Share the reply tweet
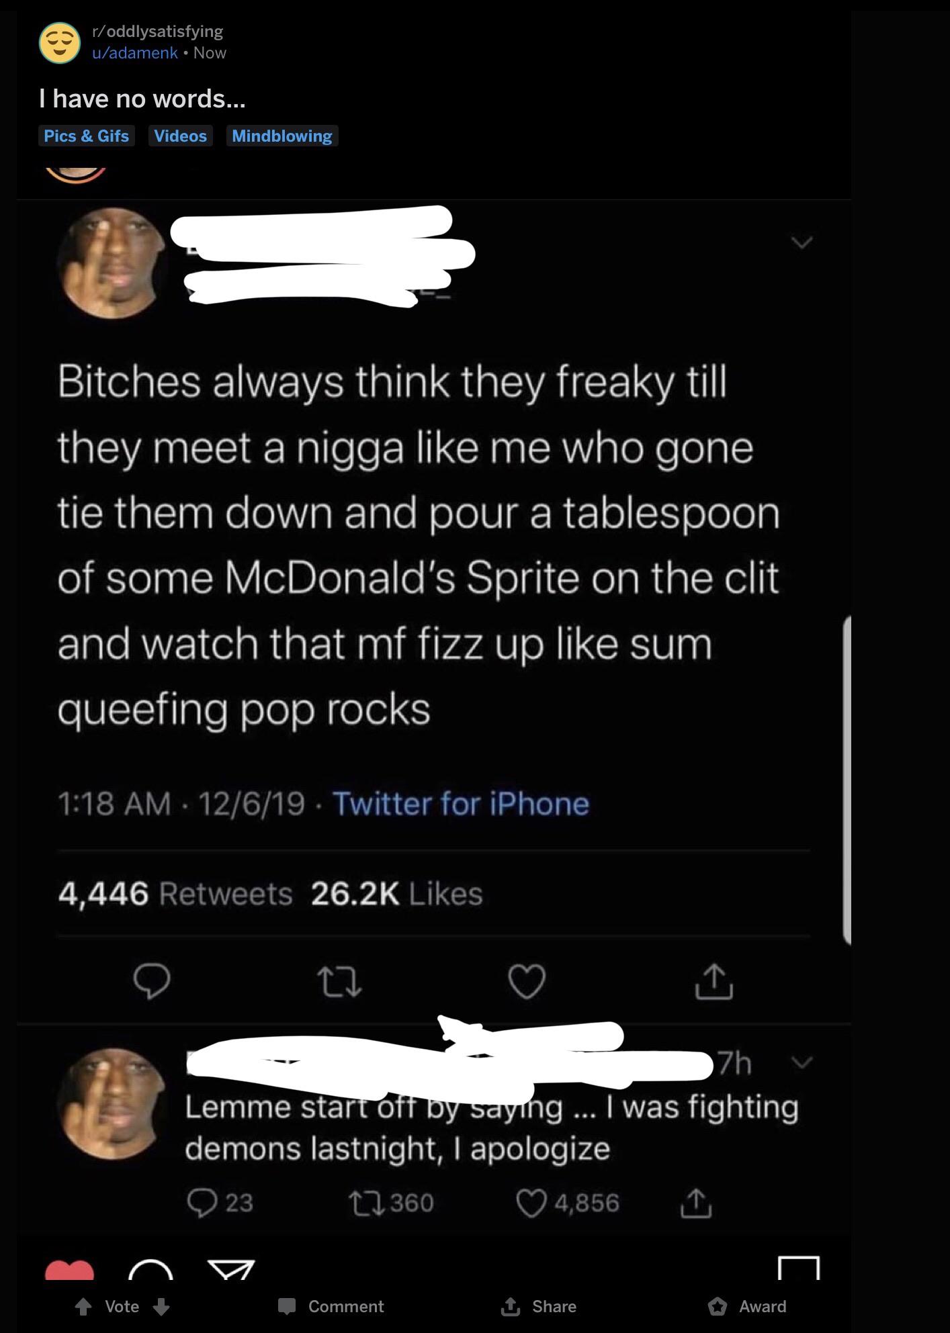Viewport: 950px width, 1333px height. [696, 1203]
